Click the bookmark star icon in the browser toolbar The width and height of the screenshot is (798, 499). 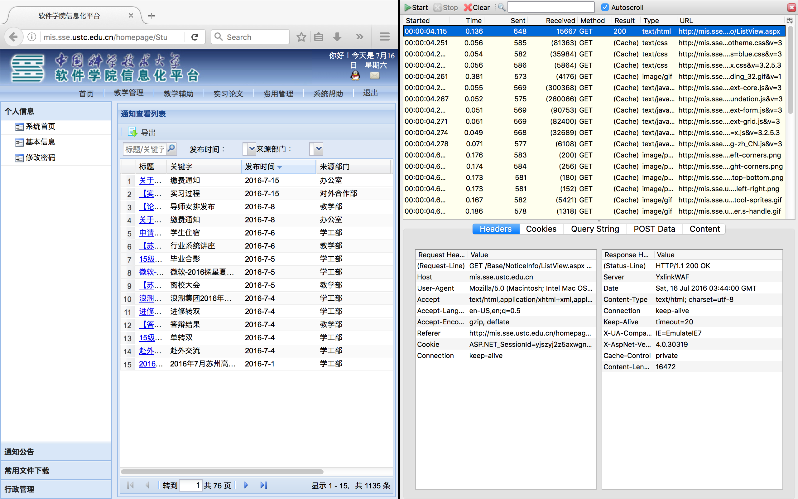(x=301, y=36)
